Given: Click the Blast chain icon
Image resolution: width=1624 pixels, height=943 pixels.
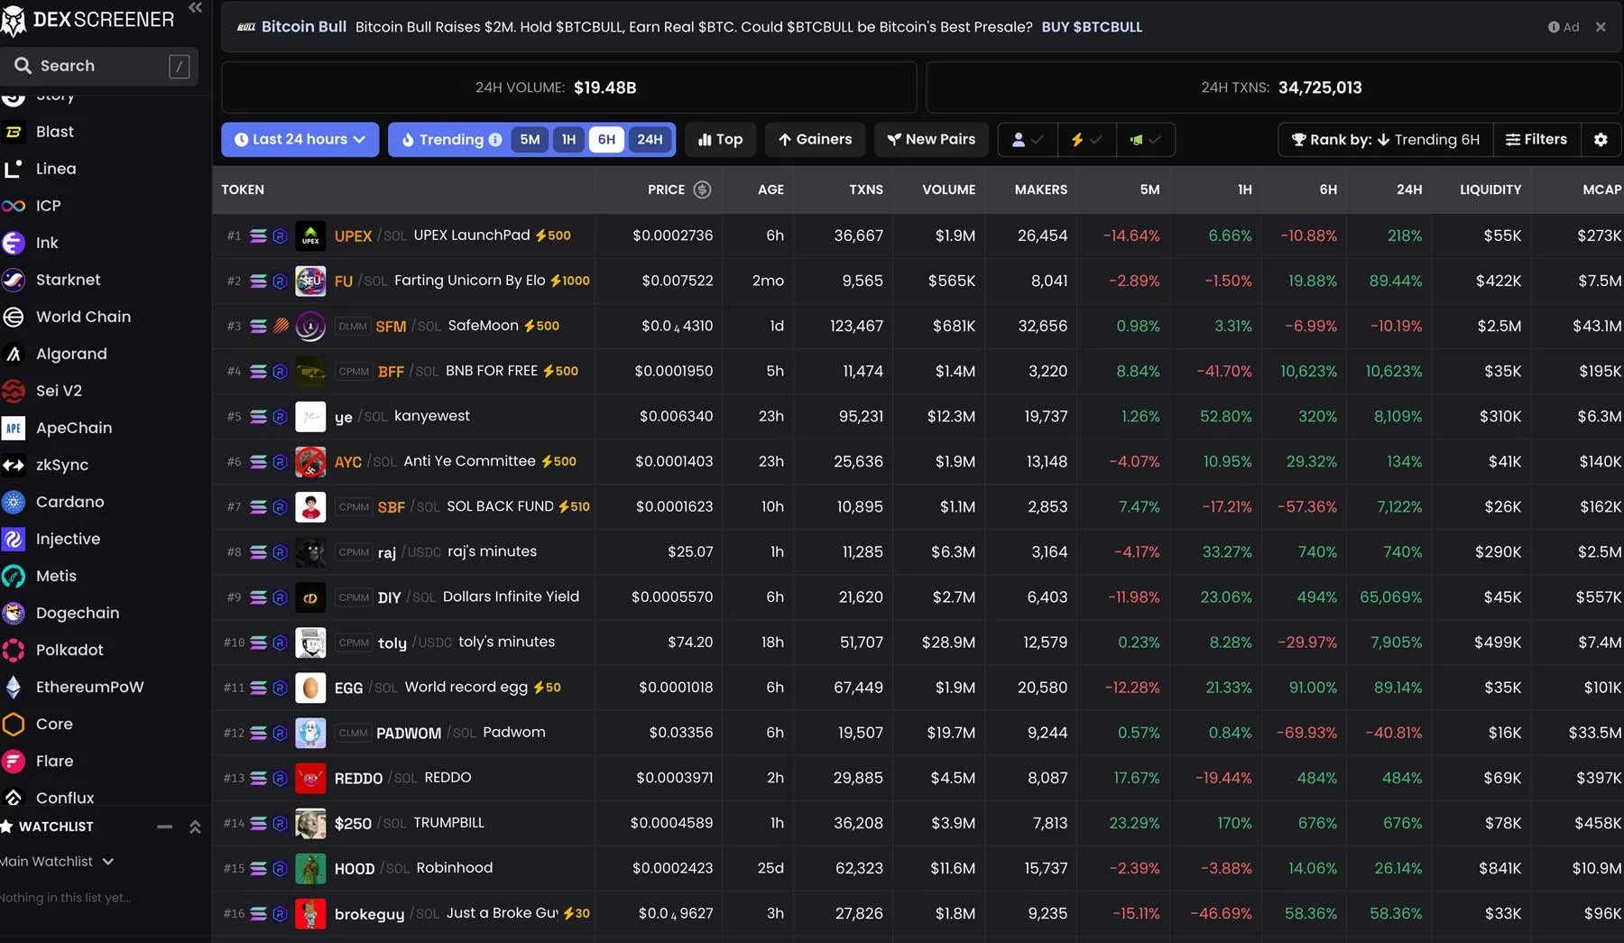Looking at the screenshot, I should tap(14, 132).
